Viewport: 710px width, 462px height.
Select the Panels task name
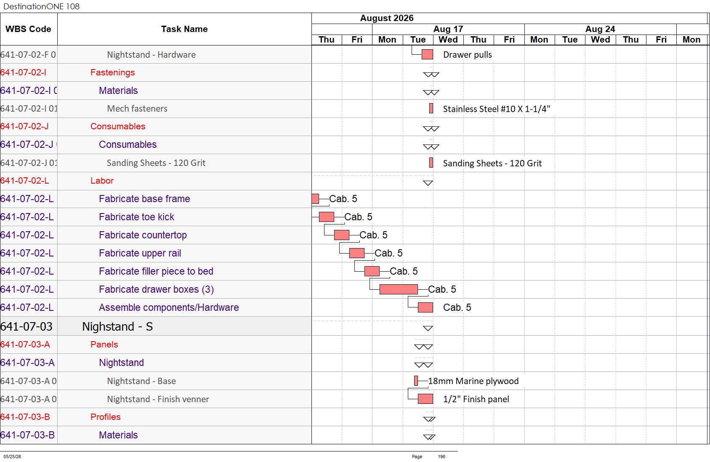tap(104, 344)
